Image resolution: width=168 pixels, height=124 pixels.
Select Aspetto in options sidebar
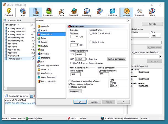pos(44,30)
